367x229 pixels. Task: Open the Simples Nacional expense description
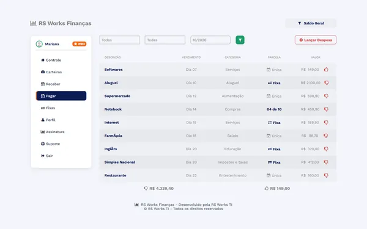pyautogui.click(x=120, y=162)
